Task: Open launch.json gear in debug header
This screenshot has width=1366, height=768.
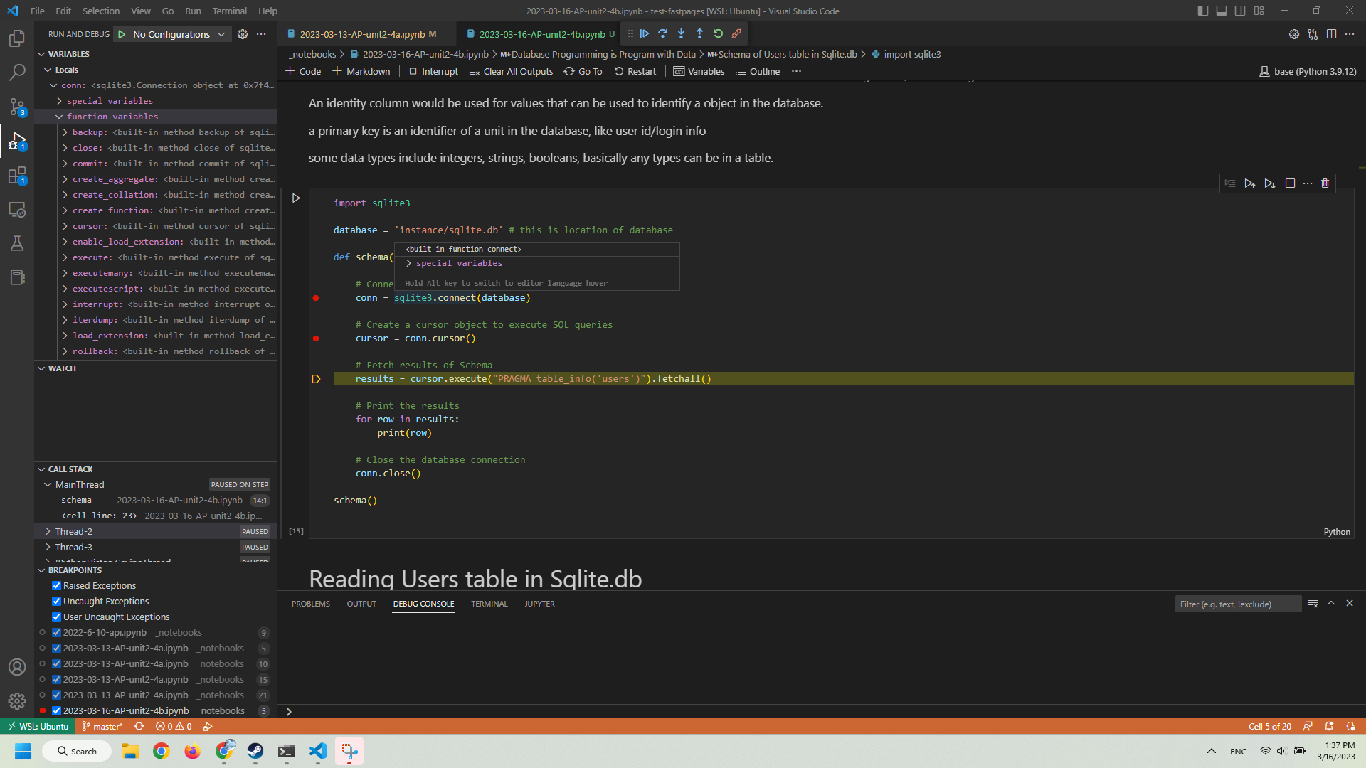Action: [243, 34]
